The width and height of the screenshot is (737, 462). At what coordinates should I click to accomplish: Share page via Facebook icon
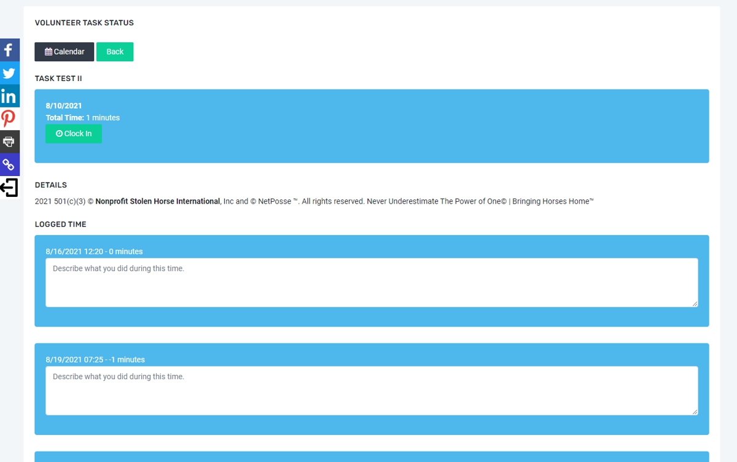(9, 50)
